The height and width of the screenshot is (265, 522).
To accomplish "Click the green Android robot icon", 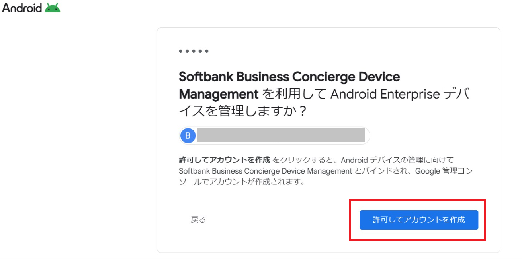I will tap(53, 8).
